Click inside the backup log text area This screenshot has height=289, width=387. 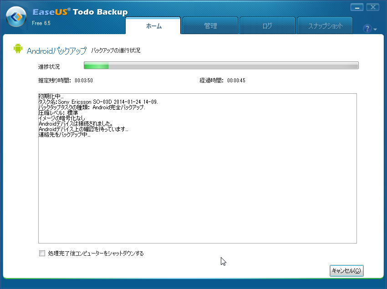[x=196, y=182]
